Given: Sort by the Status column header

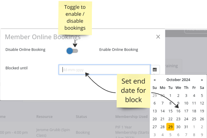Looking at the screenshot, I should [81, 117].
